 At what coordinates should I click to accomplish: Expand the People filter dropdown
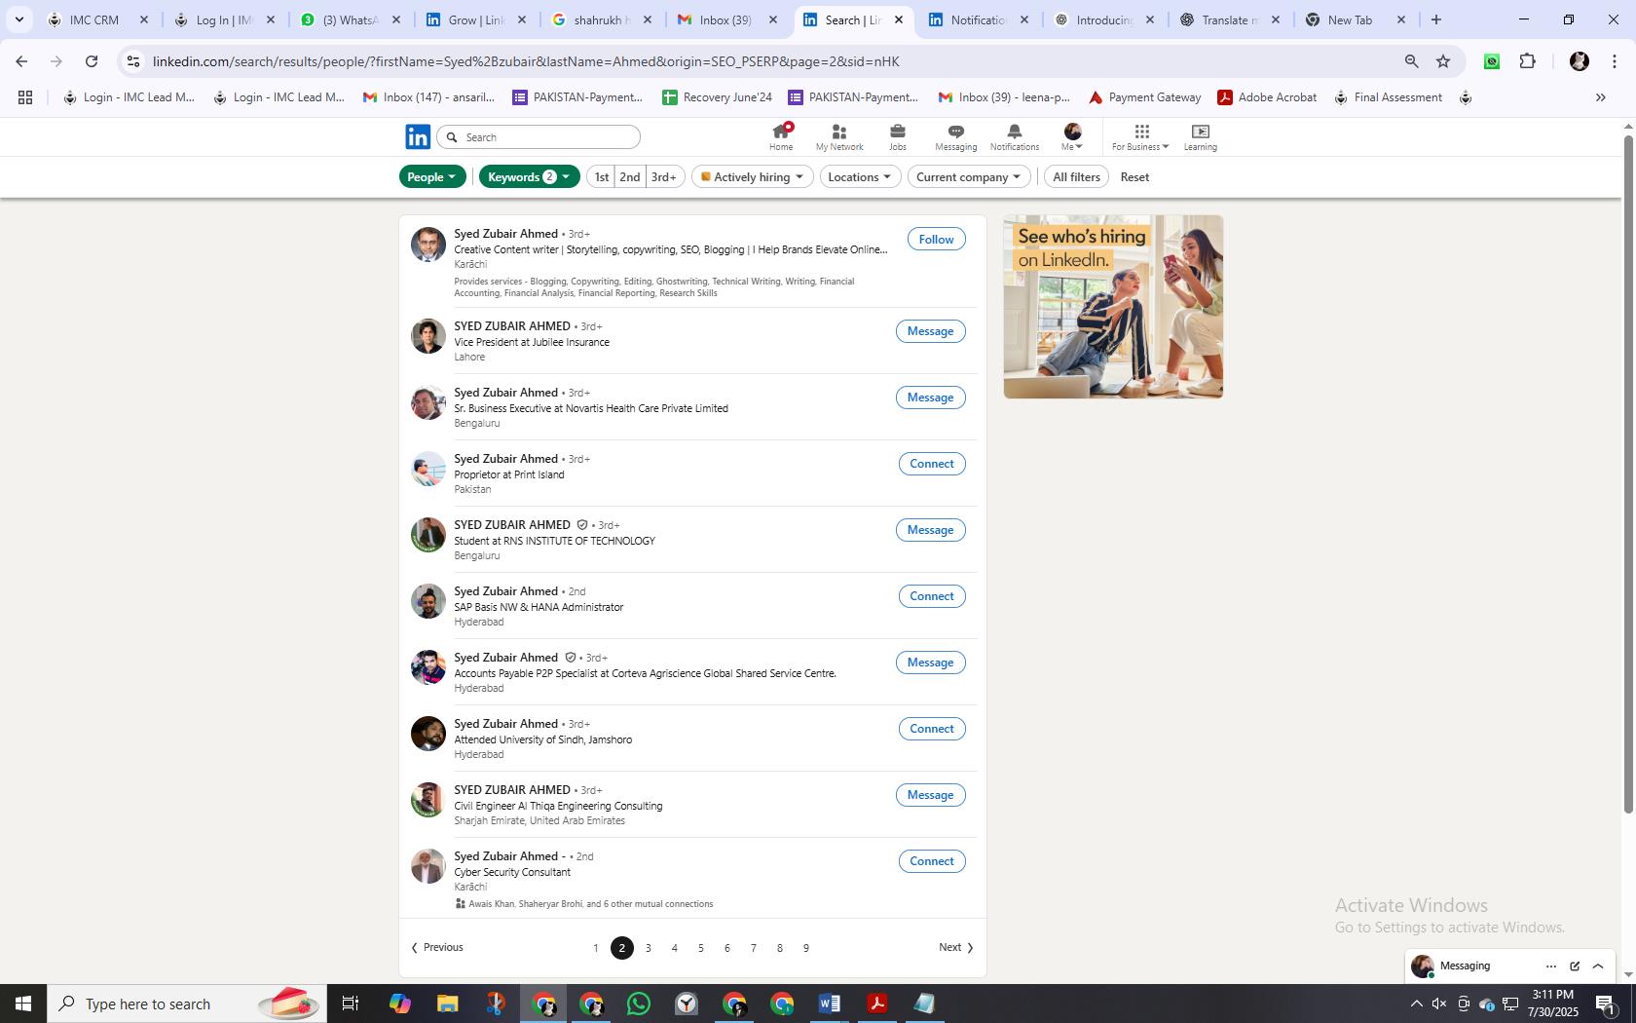pyautogui.click(x=432, y=176)
